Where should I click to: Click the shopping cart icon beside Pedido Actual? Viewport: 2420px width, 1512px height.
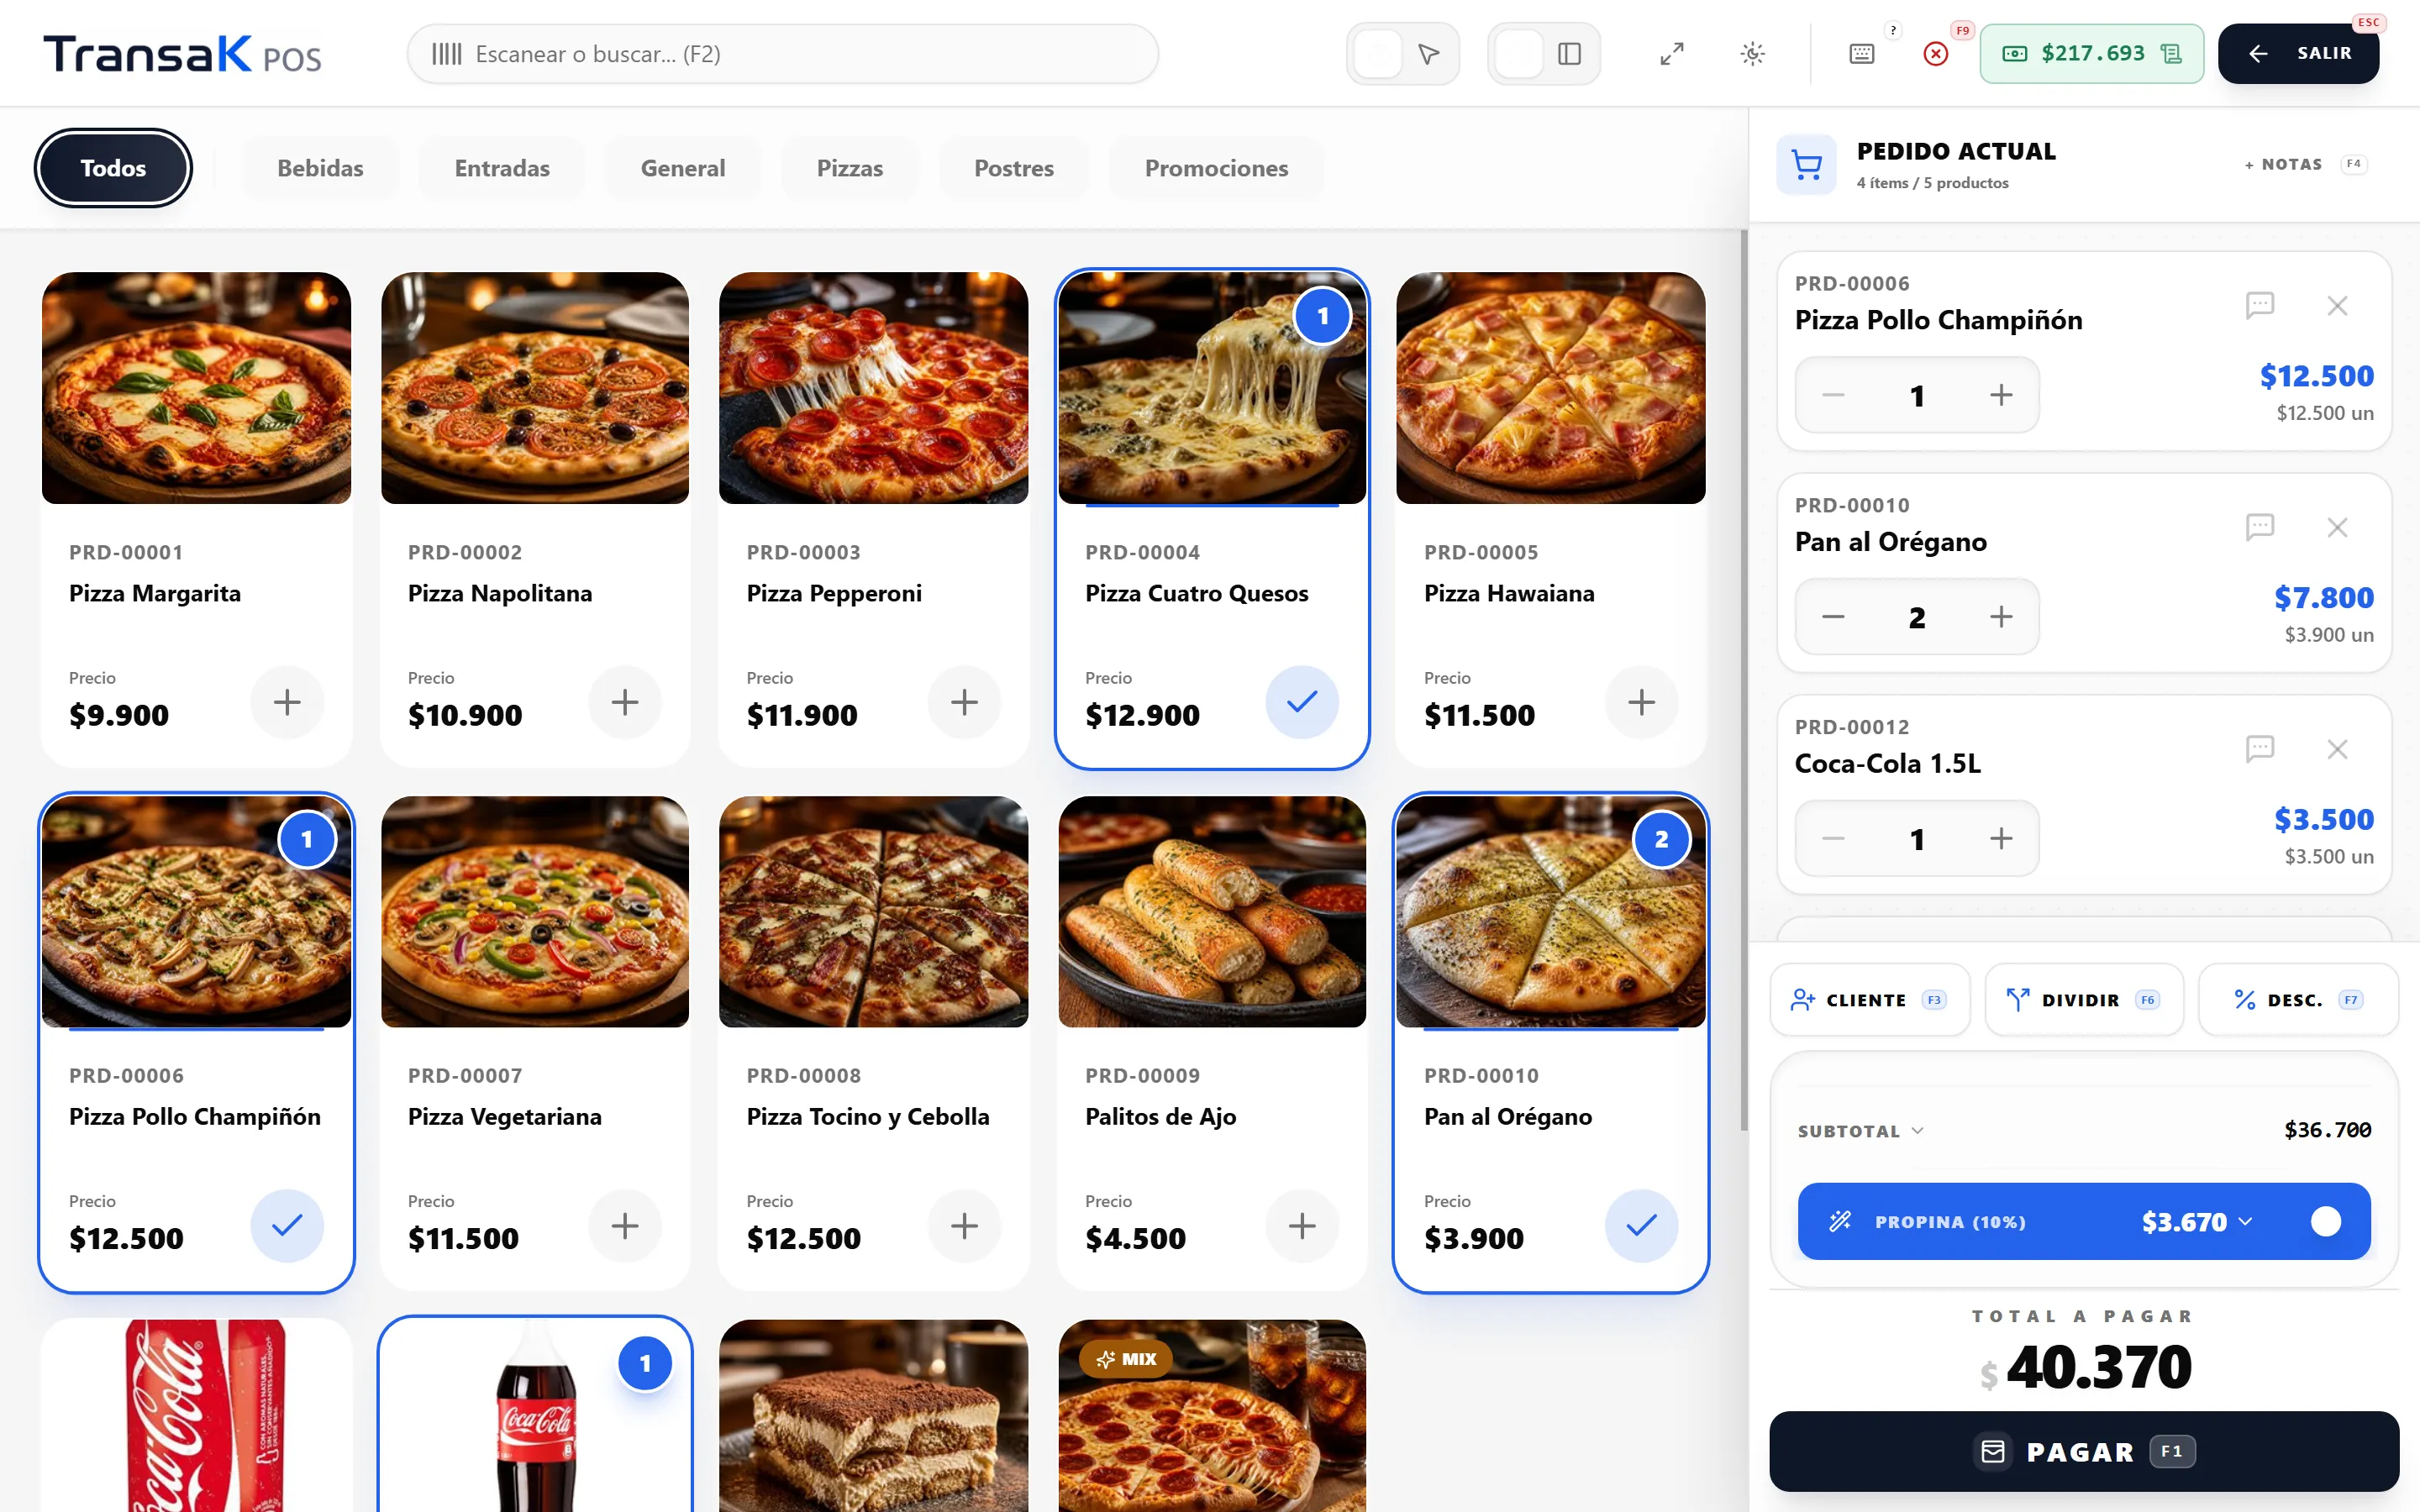click(1806, 165)
